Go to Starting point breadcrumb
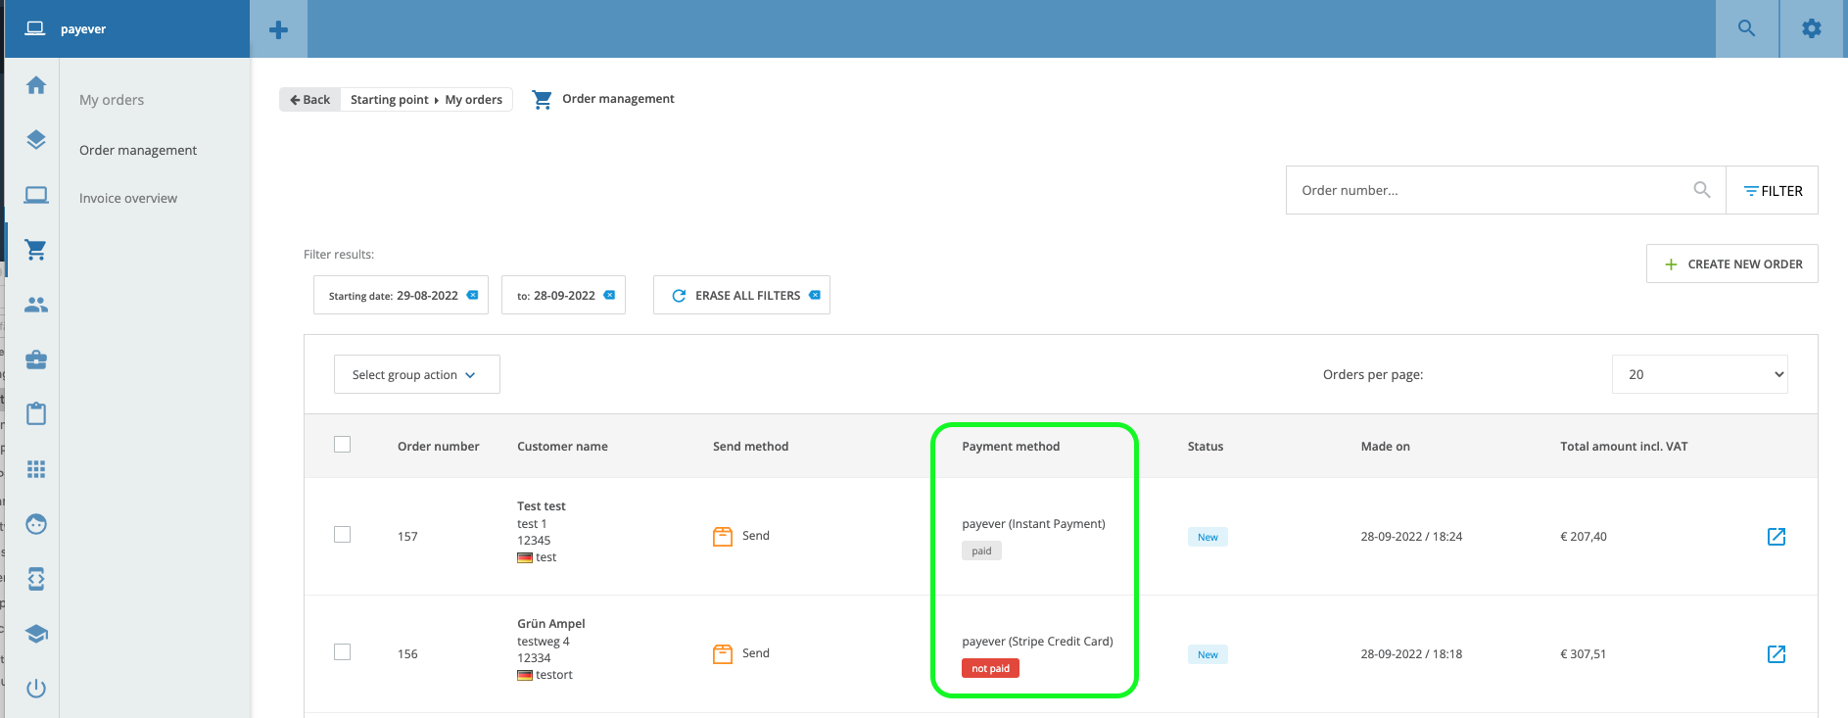 point(390,100)
